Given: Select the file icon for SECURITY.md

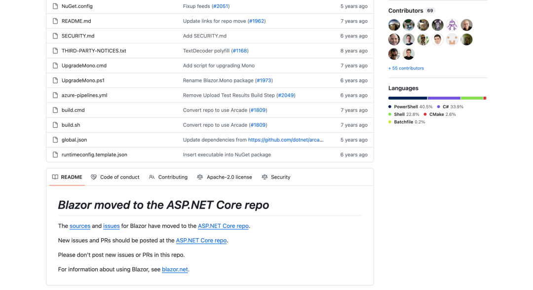Looking at the screenshot, I should [55, 36].
